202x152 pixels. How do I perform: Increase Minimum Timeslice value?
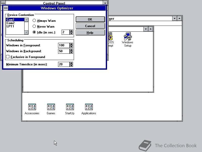(71, 63)
